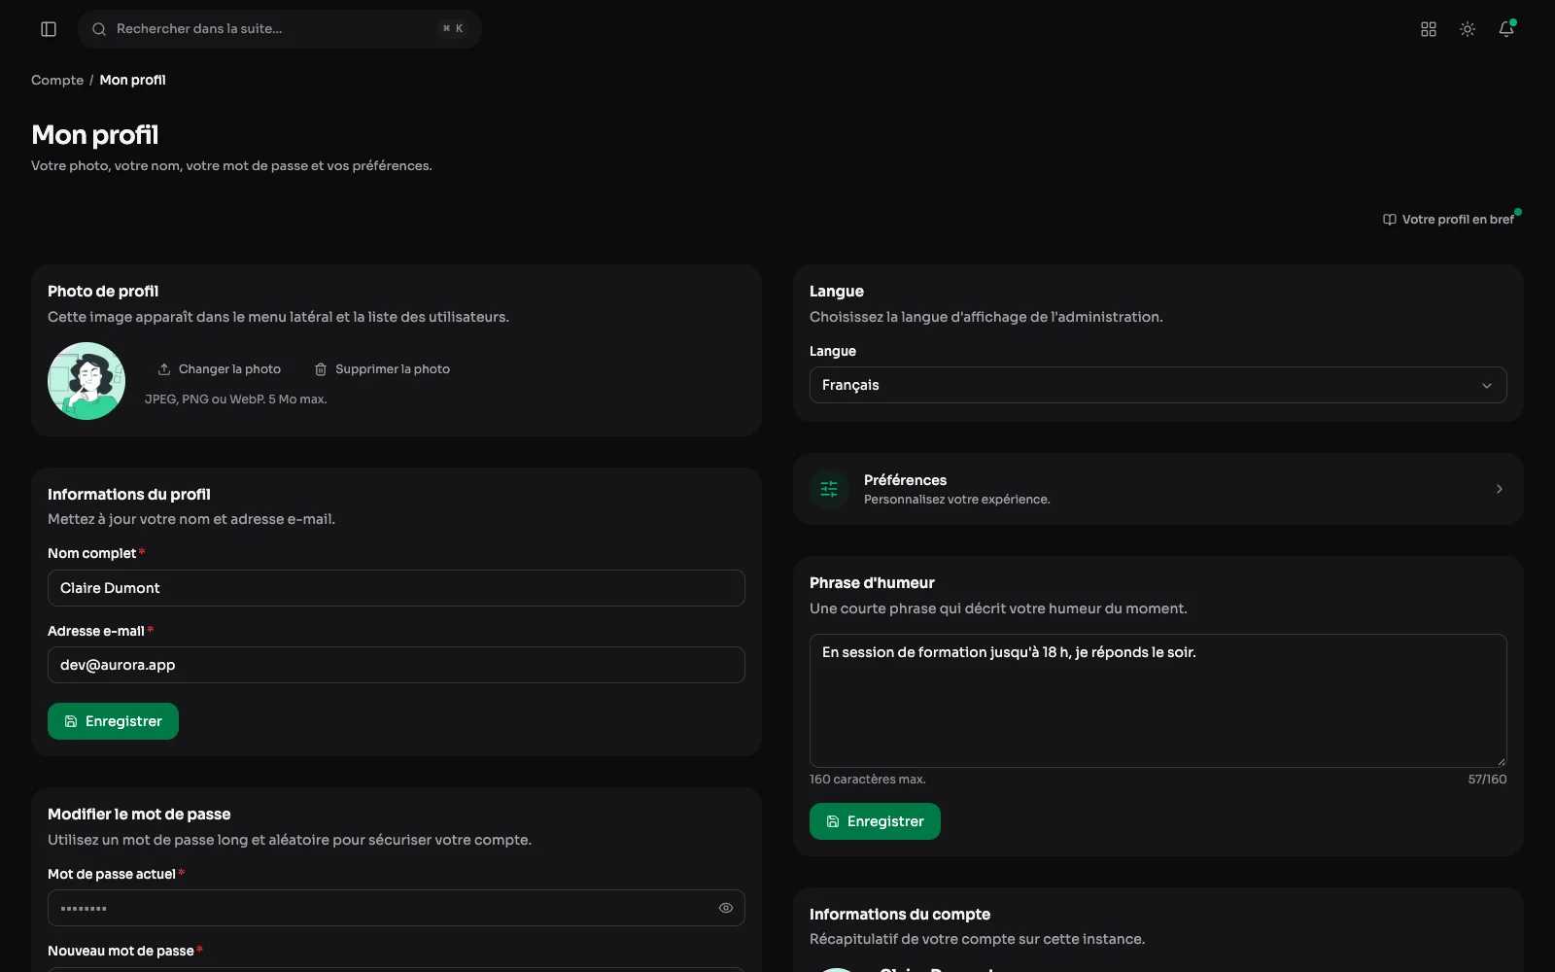The width and height of the screenshot is (1555, 972).
Task: Click the search magnifier icon
Action: pyautogui.click(x=99, y=29)
